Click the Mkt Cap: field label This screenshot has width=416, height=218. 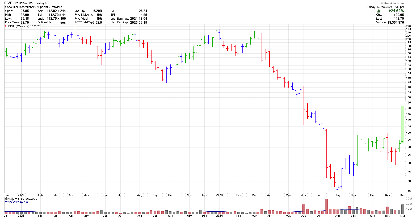(80, 11)
